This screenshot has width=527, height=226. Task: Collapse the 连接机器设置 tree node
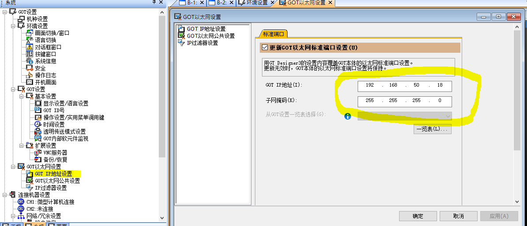click(x=4, y=195)
